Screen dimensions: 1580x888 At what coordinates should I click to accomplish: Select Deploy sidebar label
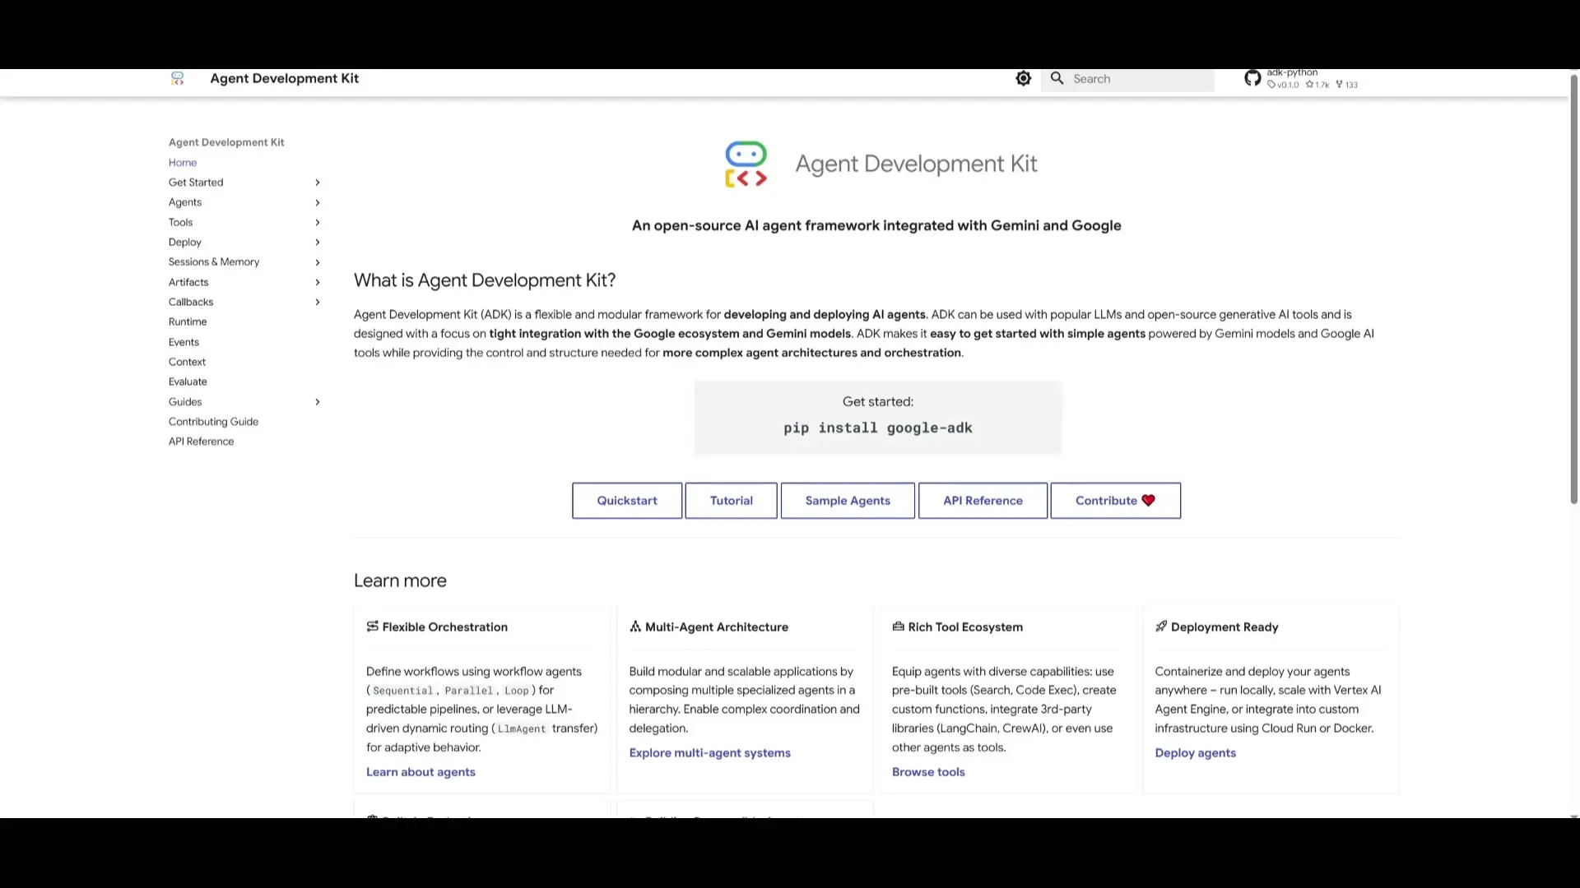[x=185, y=243]
